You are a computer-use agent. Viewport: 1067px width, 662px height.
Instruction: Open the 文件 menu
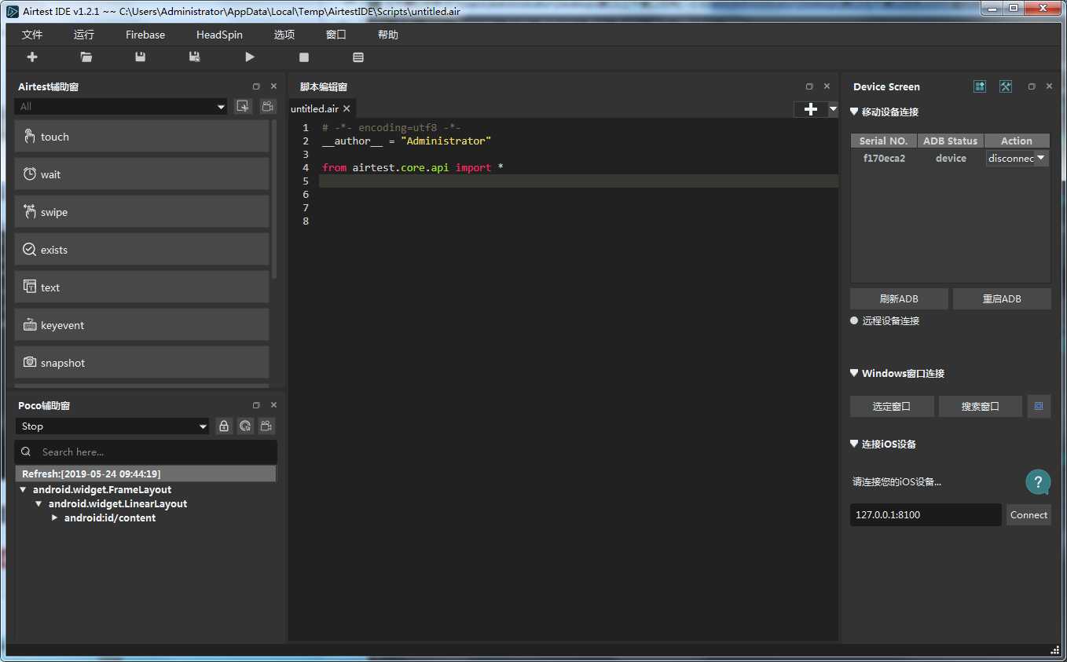pyautogui.click(x=32, y=35)
